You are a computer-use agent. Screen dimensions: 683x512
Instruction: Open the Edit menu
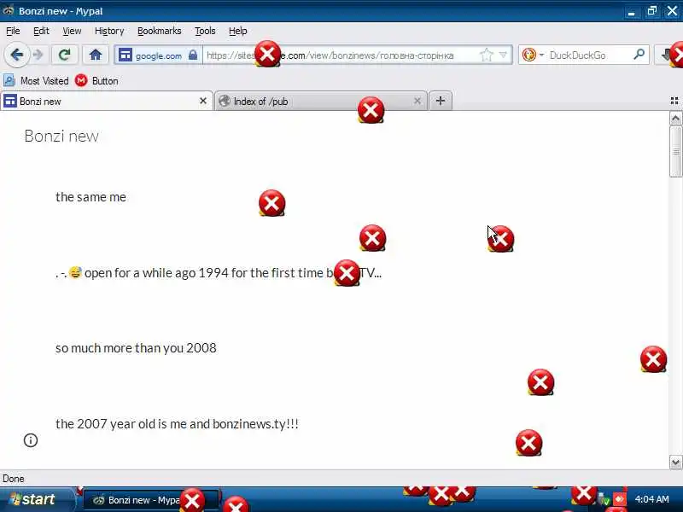pos(41,31)
